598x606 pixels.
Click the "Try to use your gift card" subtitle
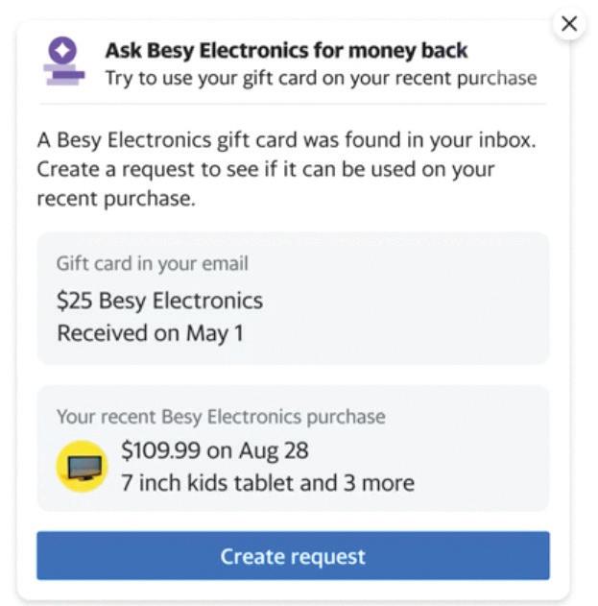(321, 78)
